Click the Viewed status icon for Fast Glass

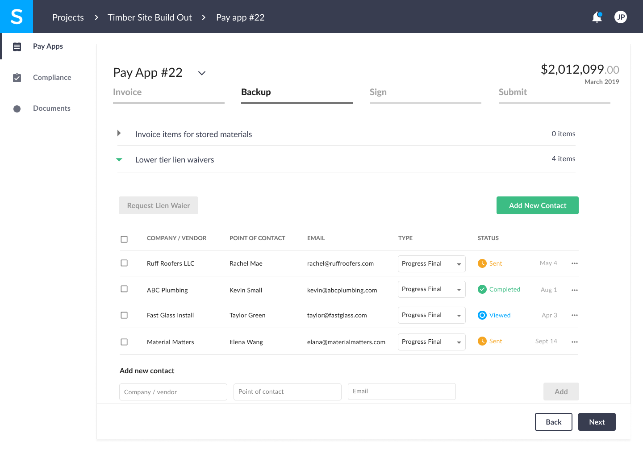click(x=482, y=315)
